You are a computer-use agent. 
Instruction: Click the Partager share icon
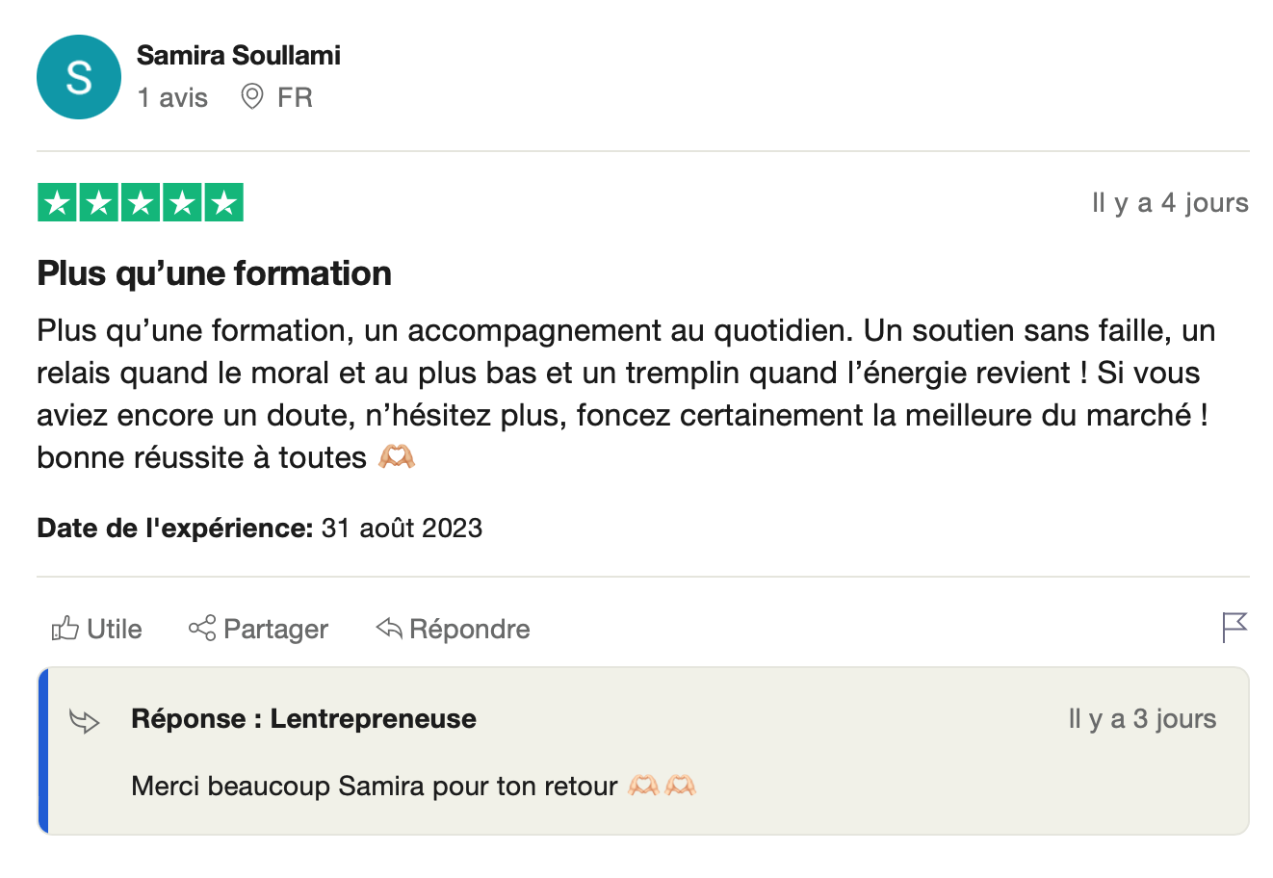click(202, 629)
